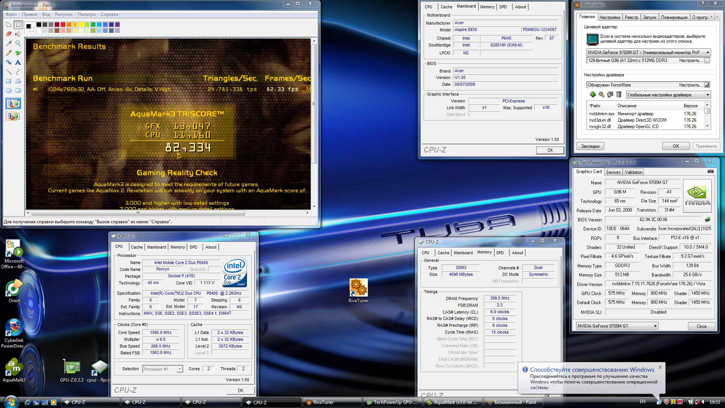Switch to Настройки tab in RivaTuner
The width and height of the screenshot is (725, 408).
(x=609, y=17)
